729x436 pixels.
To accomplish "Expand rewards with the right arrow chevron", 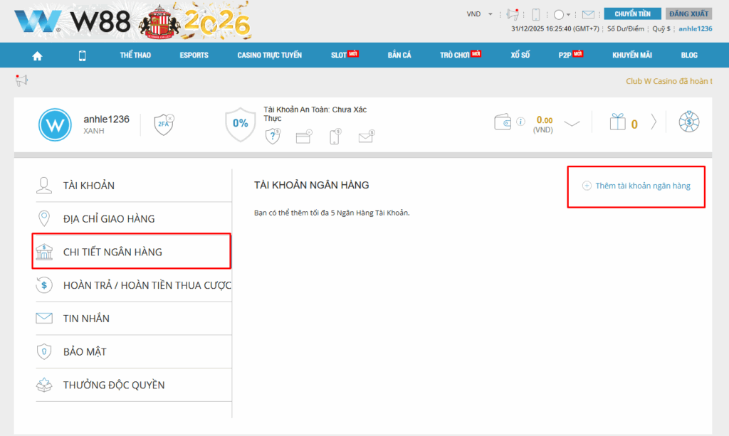I will [654, 122].
